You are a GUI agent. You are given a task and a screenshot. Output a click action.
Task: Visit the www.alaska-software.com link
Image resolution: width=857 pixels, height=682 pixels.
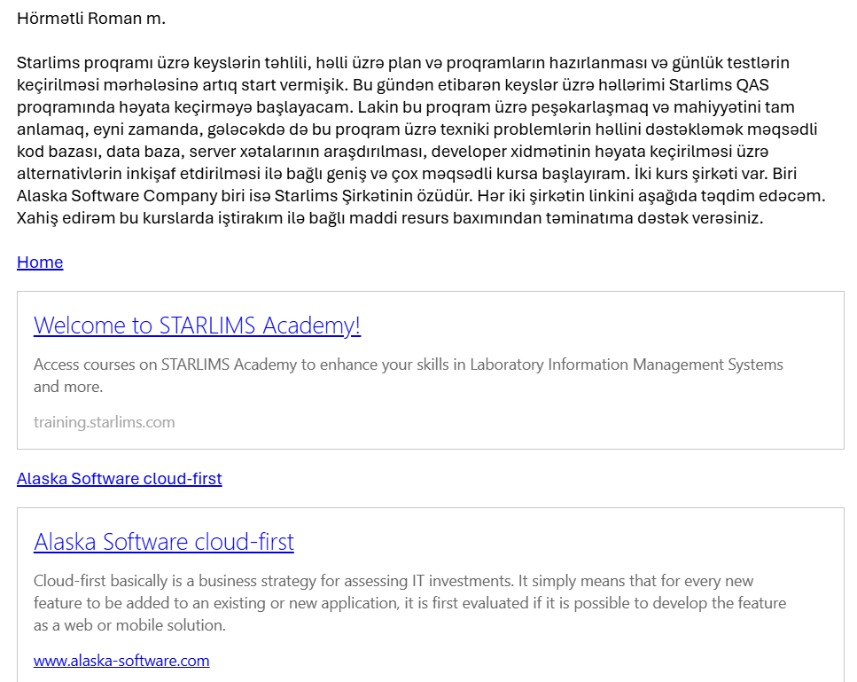coord(121,661)
